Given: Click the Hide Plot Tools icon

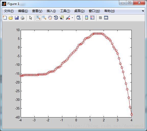Looking at the screenshot, I should coord(100,18).
